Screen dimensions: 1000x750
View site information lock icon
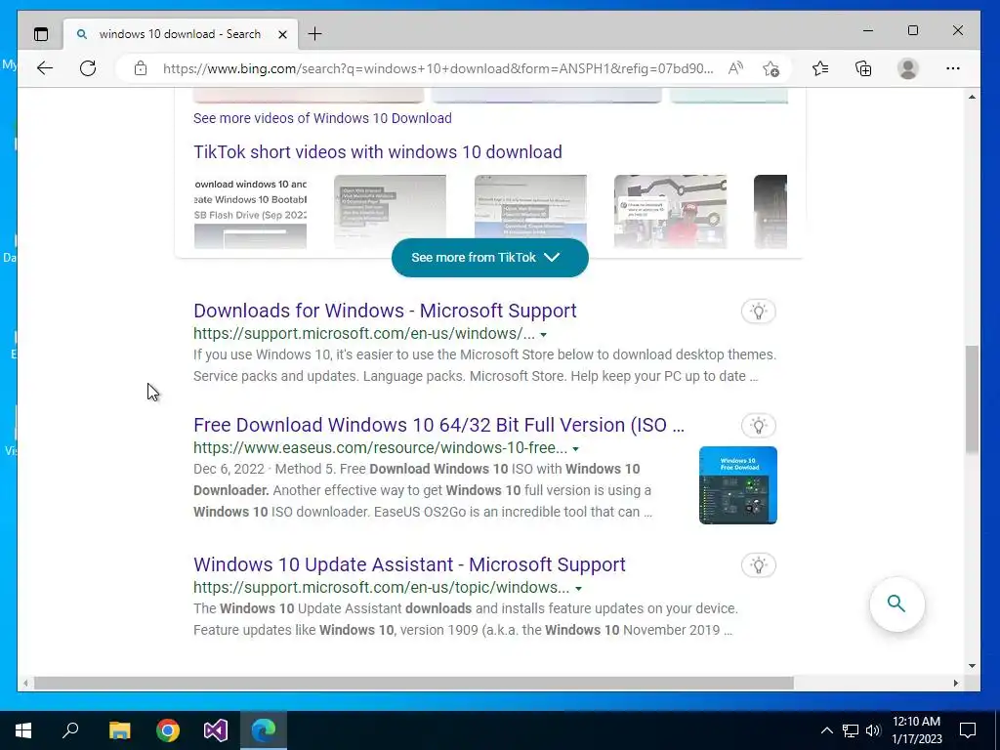[x=141, y=68]
